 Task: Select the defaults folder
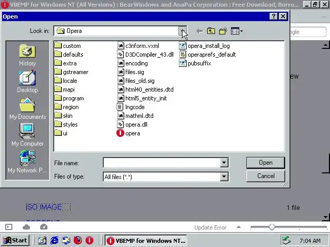[x=69, y=55]
